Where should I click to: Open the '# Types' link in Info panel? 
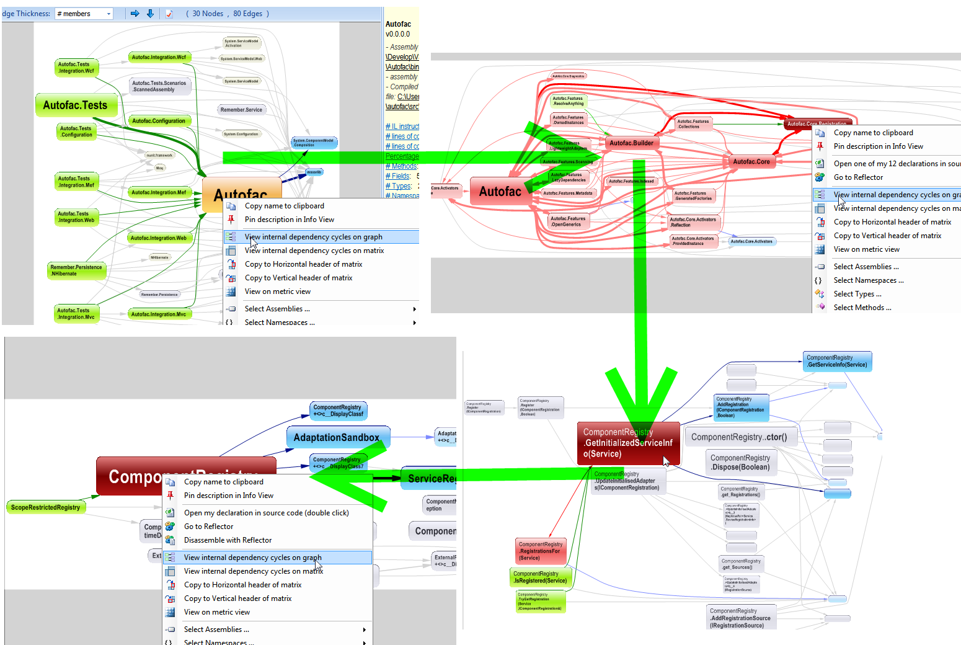[398, 186]
